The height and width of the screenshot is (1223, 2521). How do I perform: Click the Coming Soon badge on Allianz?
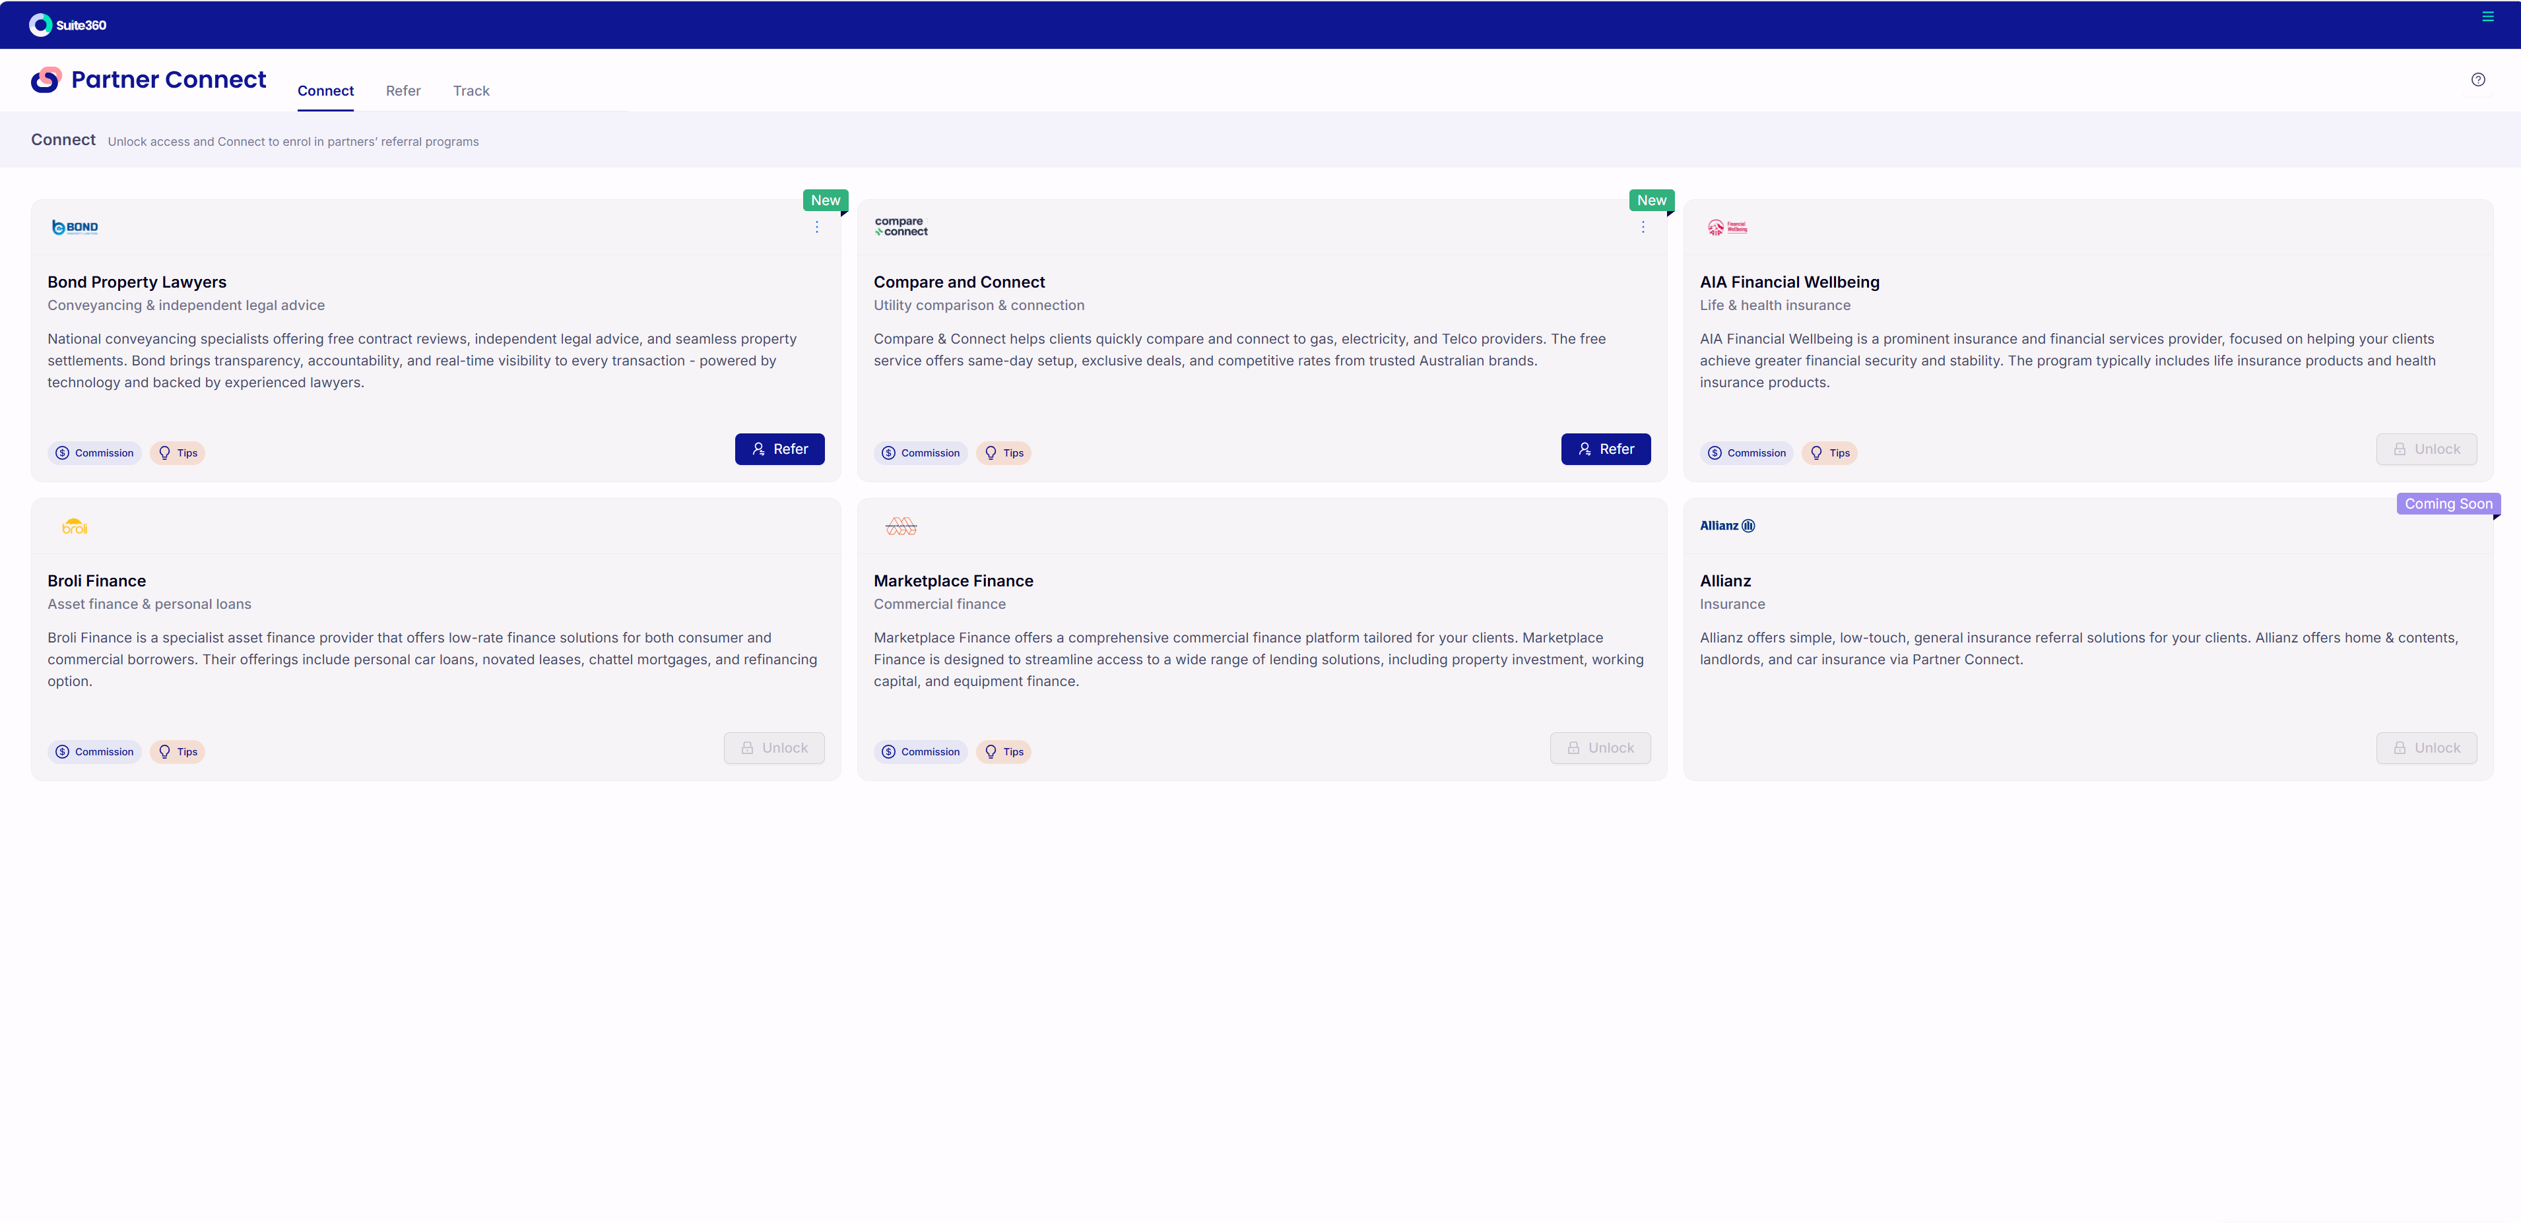click(2448, 504)
